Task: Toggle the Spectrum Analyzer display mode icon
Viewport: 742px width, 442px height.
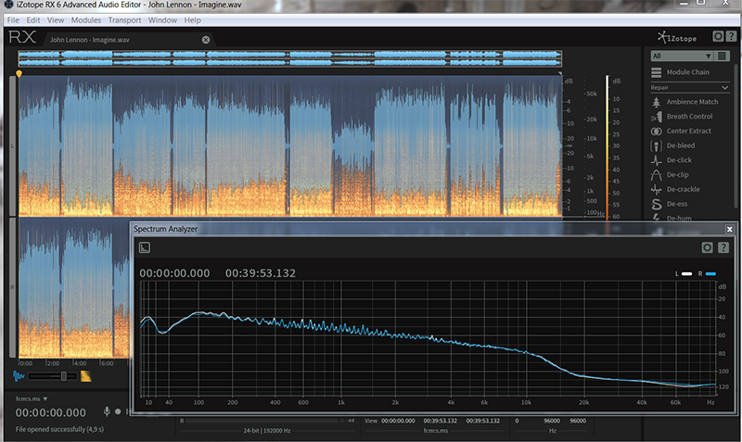Action: click(146, 247)
